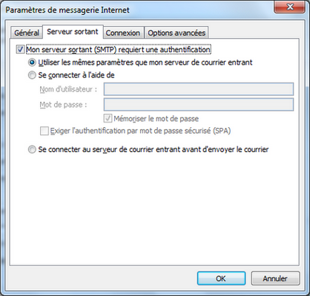Select the Serveur sortant tab
The image size is (310, 296).
(73, 32)
